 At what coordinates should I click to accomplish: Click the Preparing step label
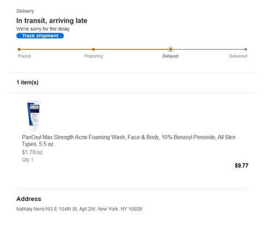(93, 56)
